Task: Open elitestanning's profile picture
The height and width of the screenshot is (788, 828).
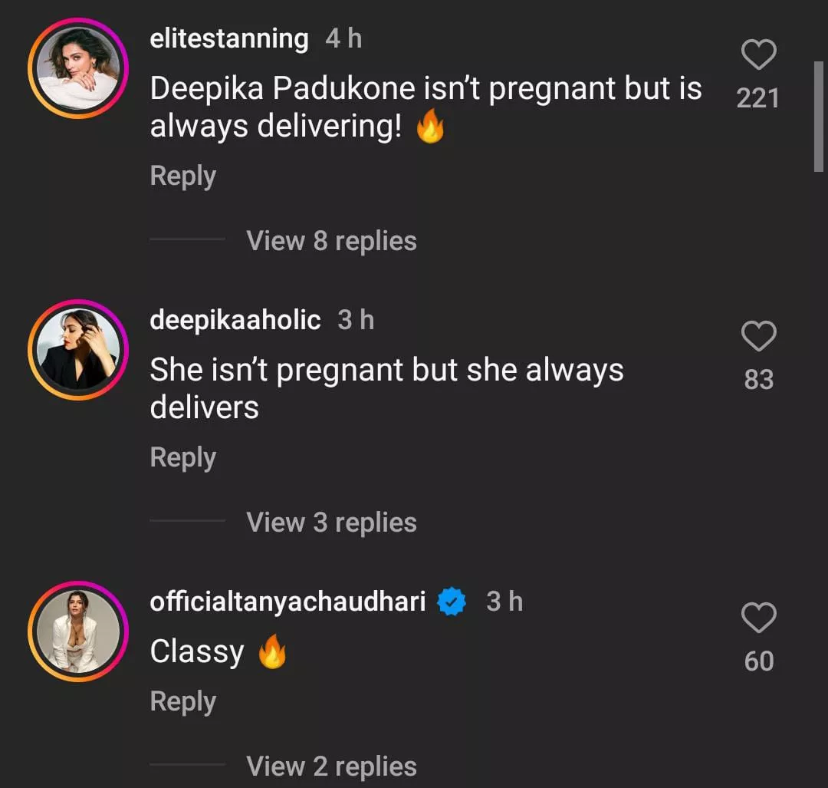Action: [77, 68]
